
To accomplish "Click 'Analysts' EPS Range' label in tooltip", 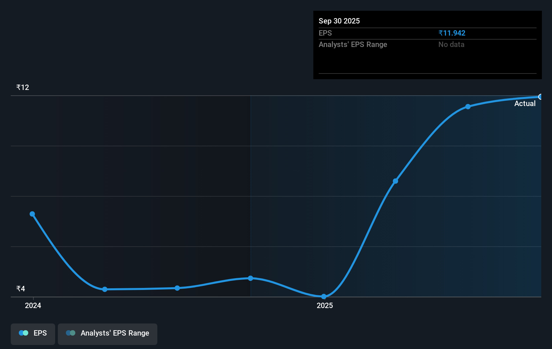I will pyautogui.click(x=353, y=45).
